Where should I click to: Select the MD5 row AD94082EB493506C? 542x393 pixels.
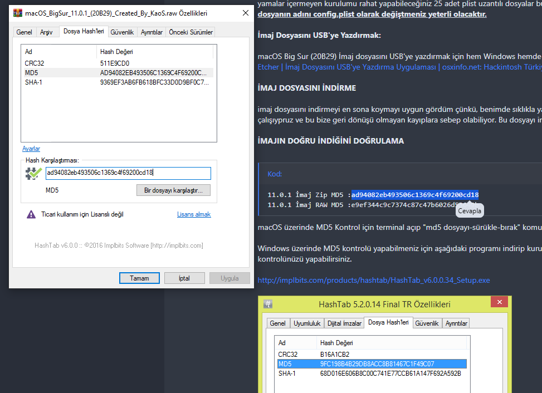(x=119, y=72)
